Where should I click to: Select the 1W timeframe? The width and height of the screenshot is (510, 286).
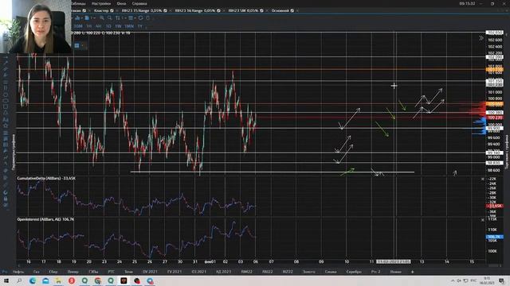pos(118,26)
